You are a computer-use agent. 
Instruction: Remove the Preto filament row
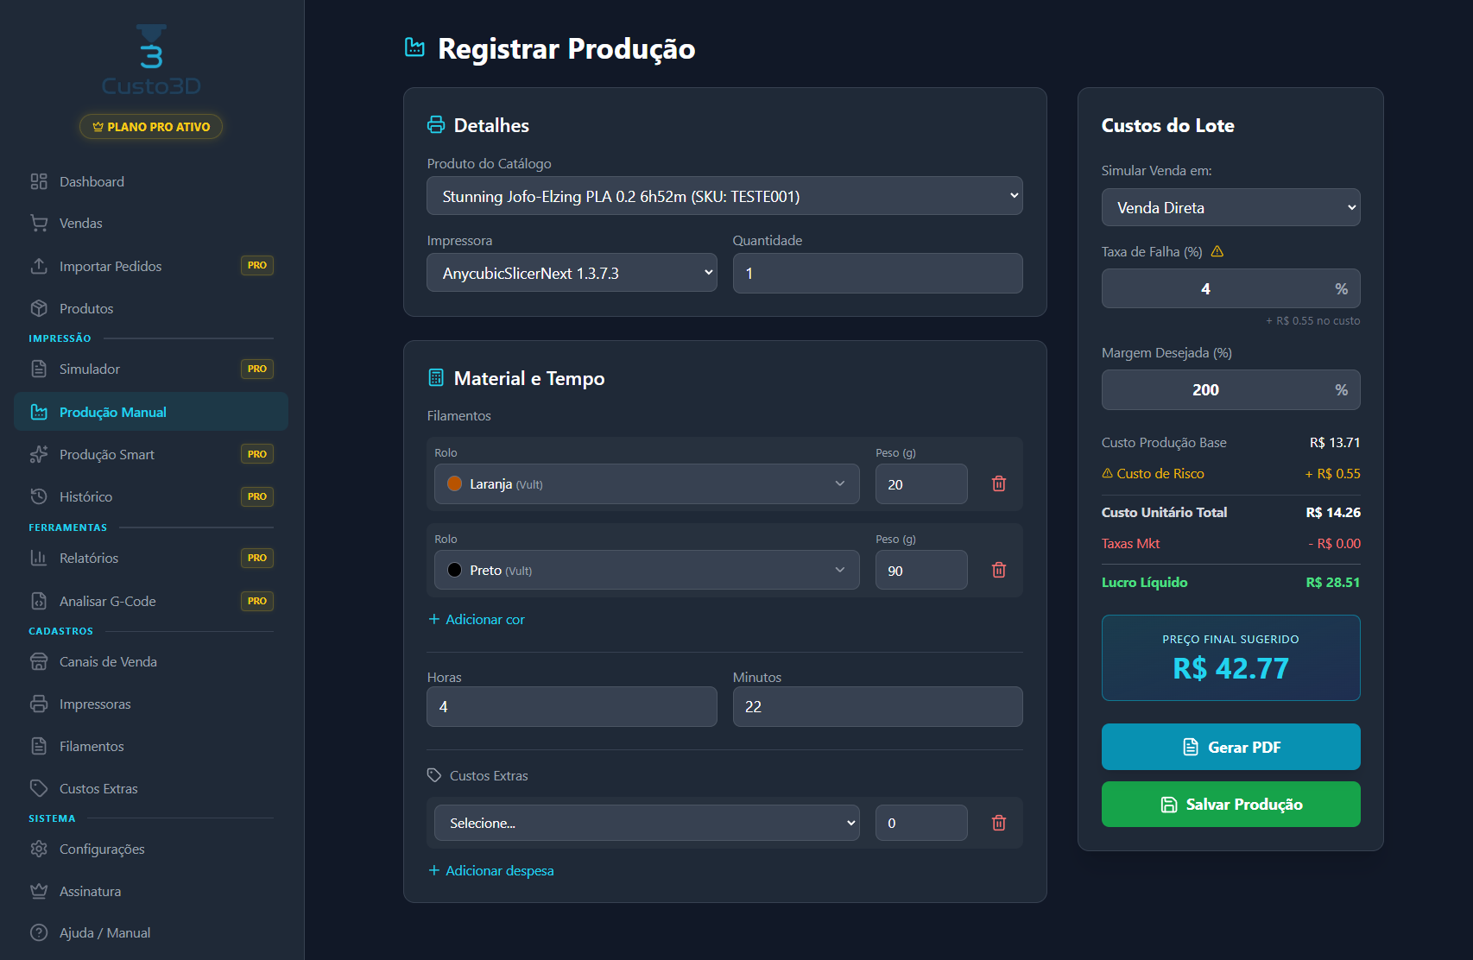click(x=998, y=570)
